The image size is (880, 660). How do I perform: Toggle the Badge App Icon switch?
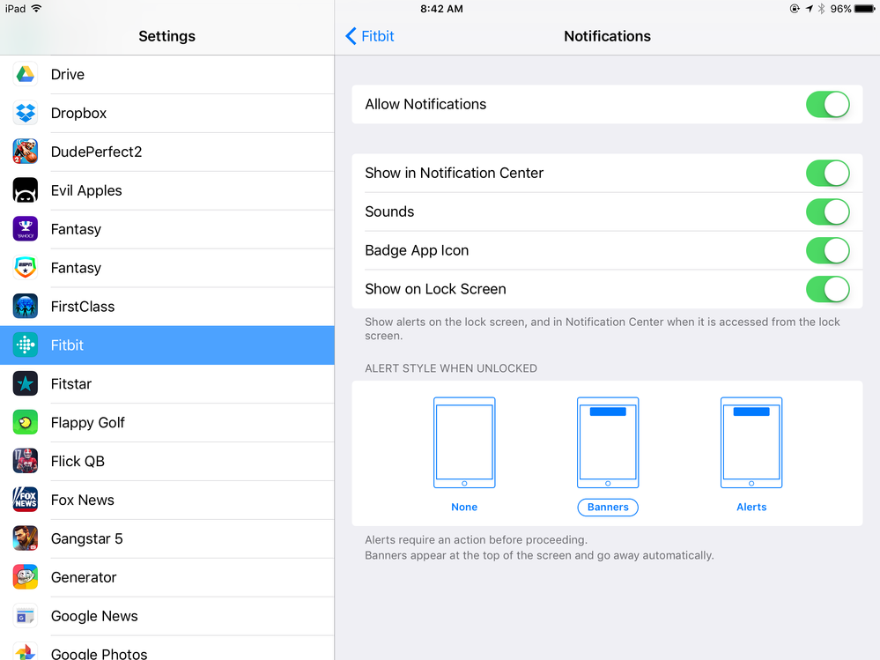tap(828, 250)
